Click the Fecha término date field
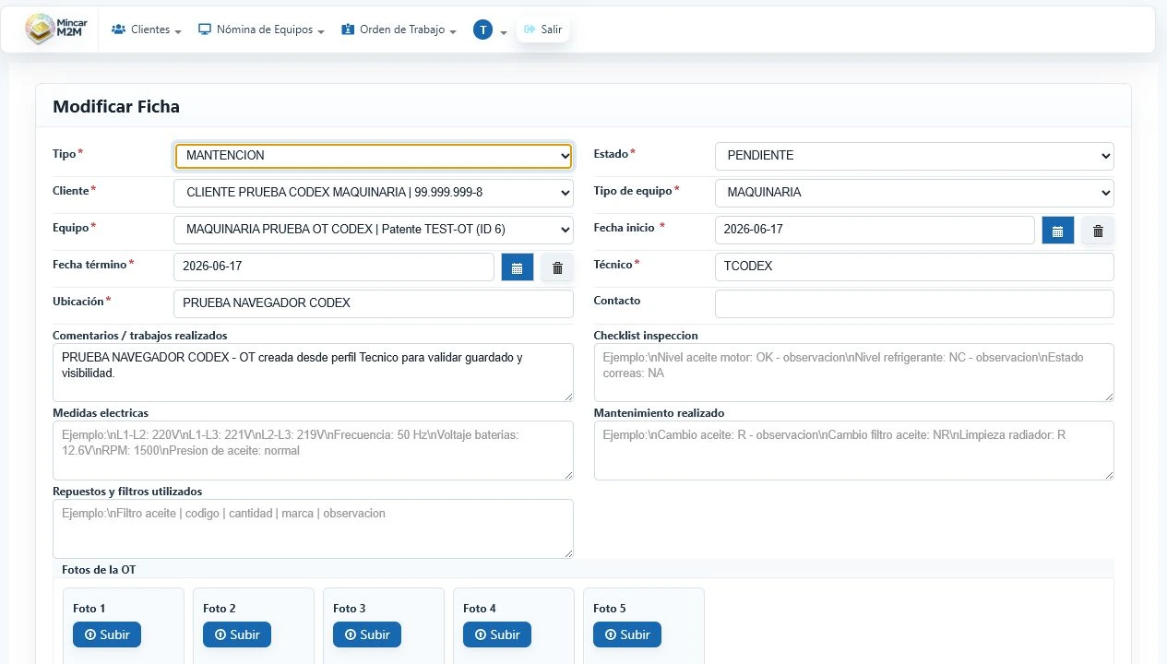 coord(334,267)
